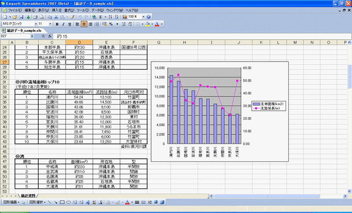Apply the yellow fill color
352x213 pixels.
(147, 24)
